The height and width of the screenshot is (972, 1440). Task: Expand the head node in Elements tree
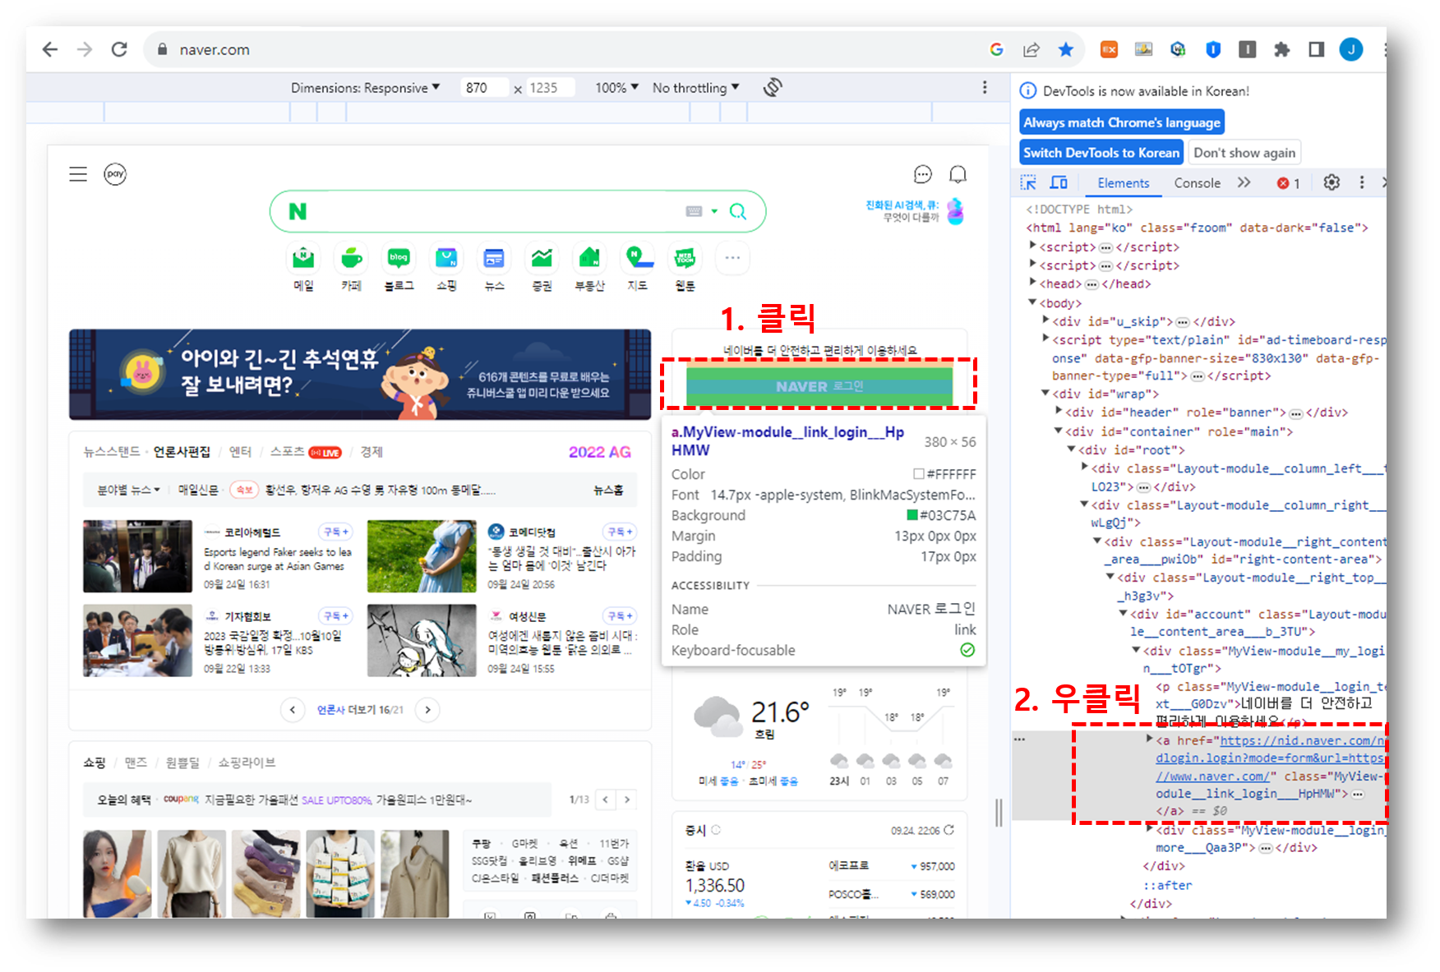(1034, 283)
